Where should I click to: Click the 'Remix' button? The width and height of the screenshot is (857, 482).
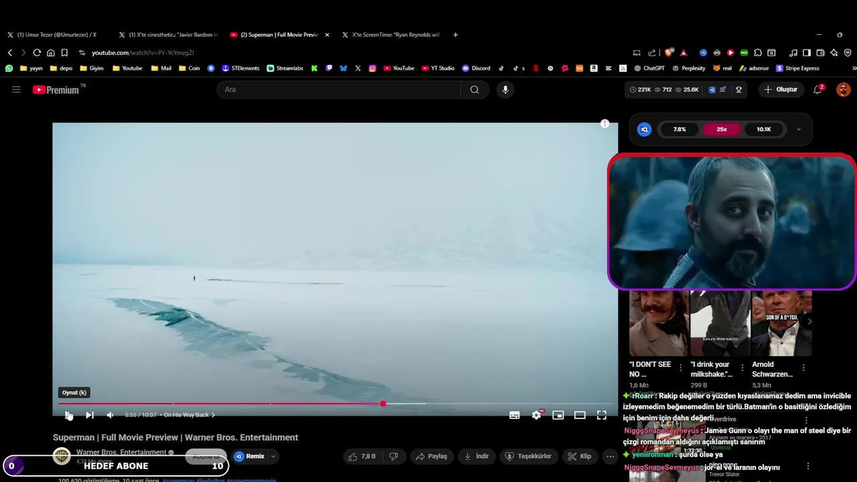(x=250, y=457)
